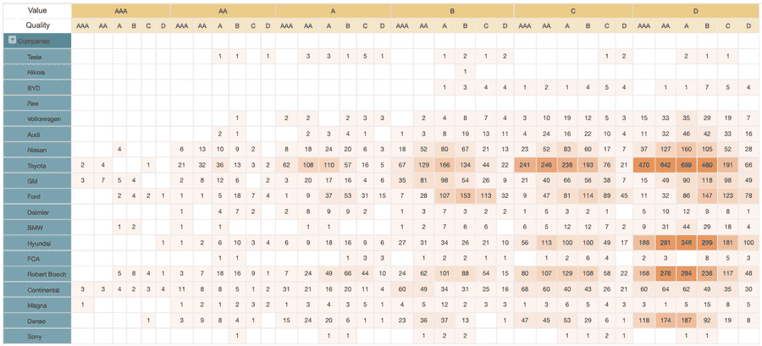This screenshot has width=762, height=346.
Task: Select the BYD row label
Action: coord(37,87)
